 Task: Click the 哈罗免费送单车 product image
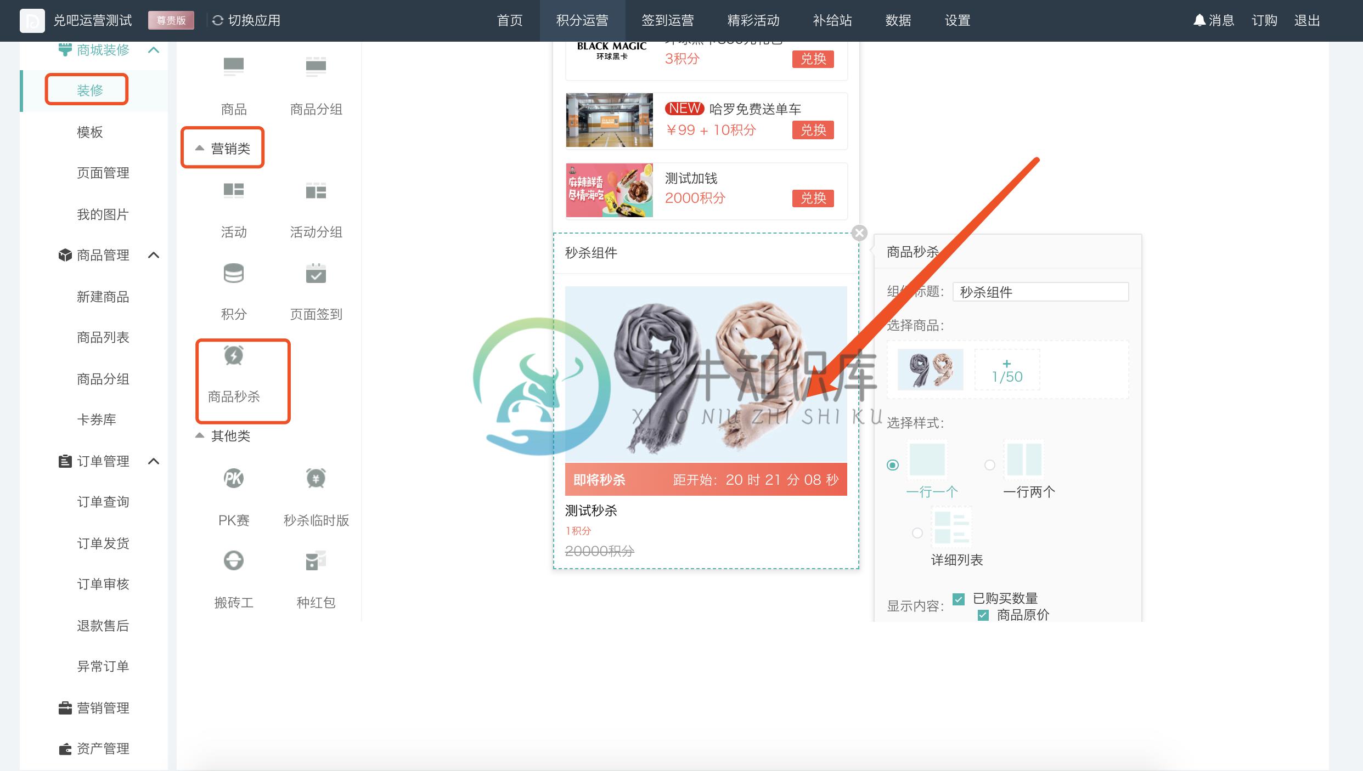(x=610, y=120)
